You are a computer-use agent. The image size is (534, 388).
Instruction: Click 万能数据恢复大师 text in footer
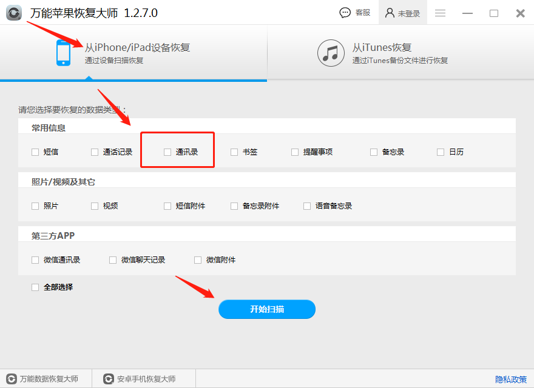[x=49, y=379]
